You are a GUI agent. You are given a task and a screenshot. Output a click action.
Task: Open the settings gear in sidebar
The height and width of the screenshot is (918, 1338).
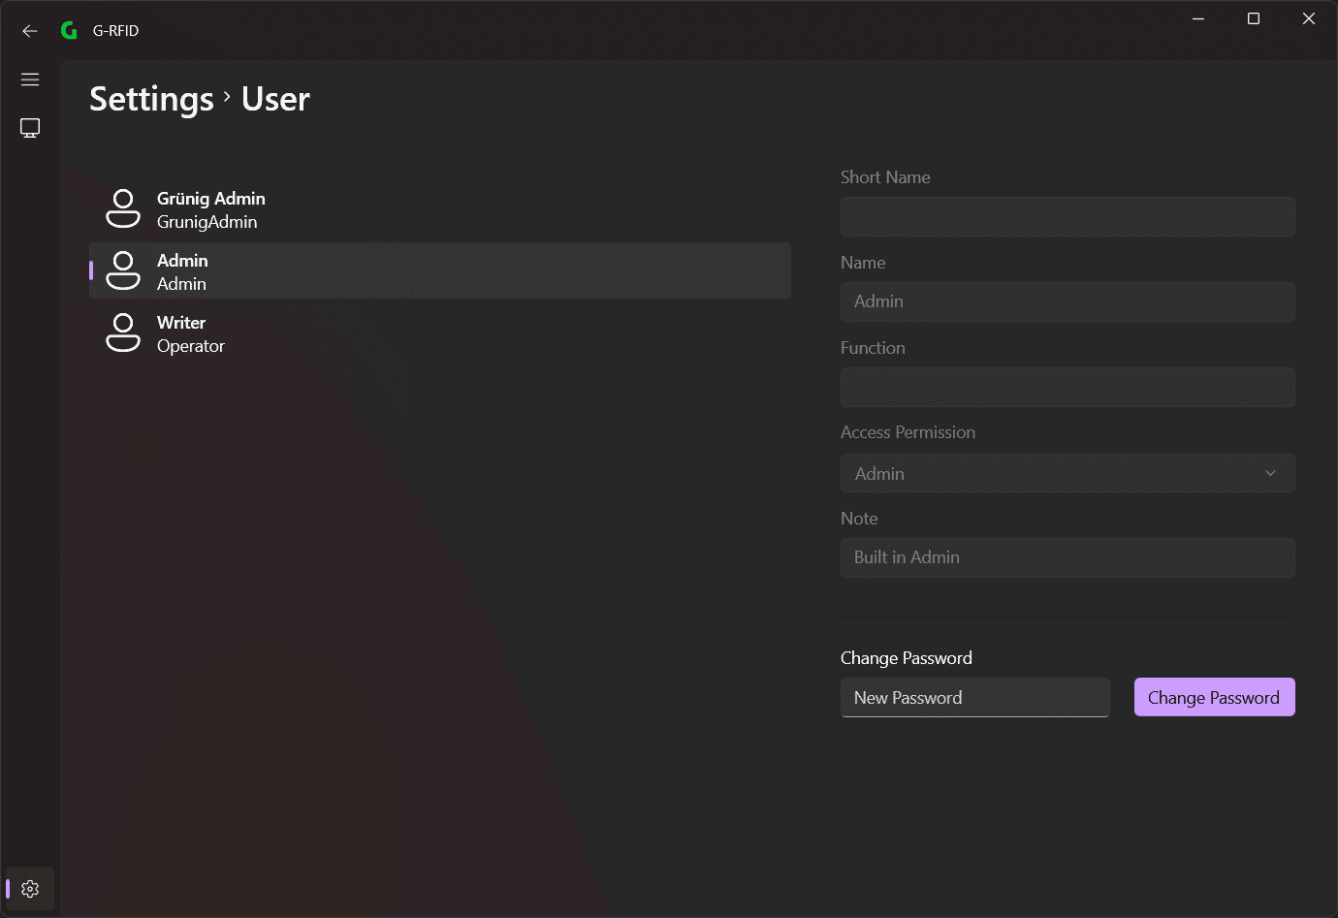click(x=30, y=889)
